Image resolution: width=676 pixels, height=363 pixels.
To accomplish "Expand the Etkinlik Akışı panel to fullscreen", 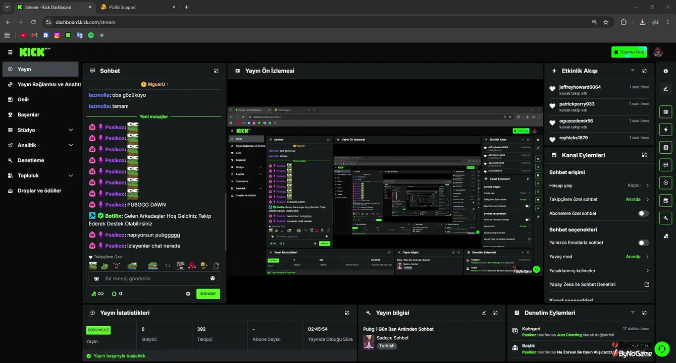I will (644, 71).
